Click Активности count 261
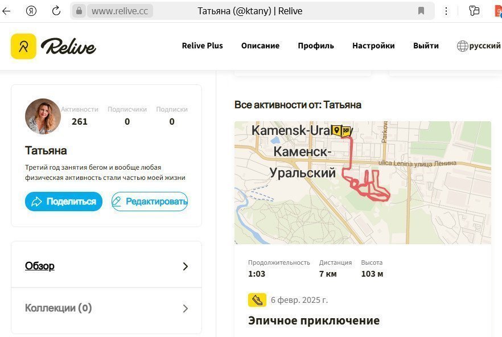Image resolution: width=502 pixels, height=337 pixels. [x=80, y=122]
